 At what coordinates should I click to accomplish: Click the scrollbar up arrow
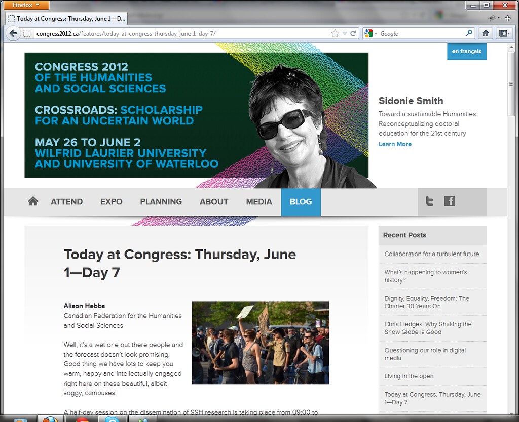click(511, 47)
